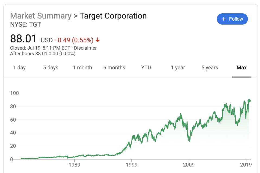Click the 88.01 stock price

click(23, 39)
